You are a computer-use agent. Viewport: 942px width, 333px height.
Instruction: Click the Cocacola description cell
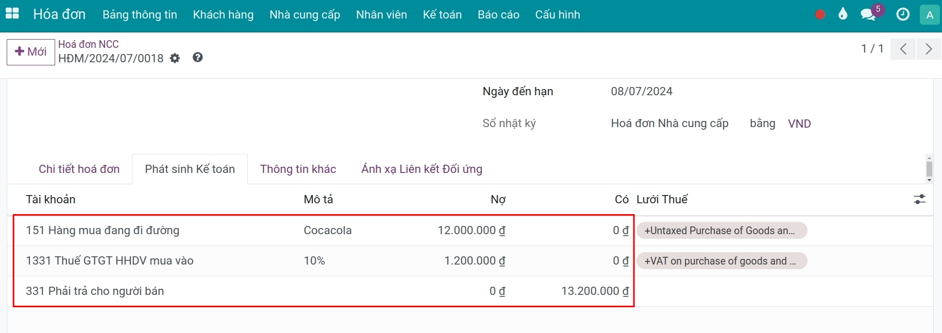(x=328, y=231)
